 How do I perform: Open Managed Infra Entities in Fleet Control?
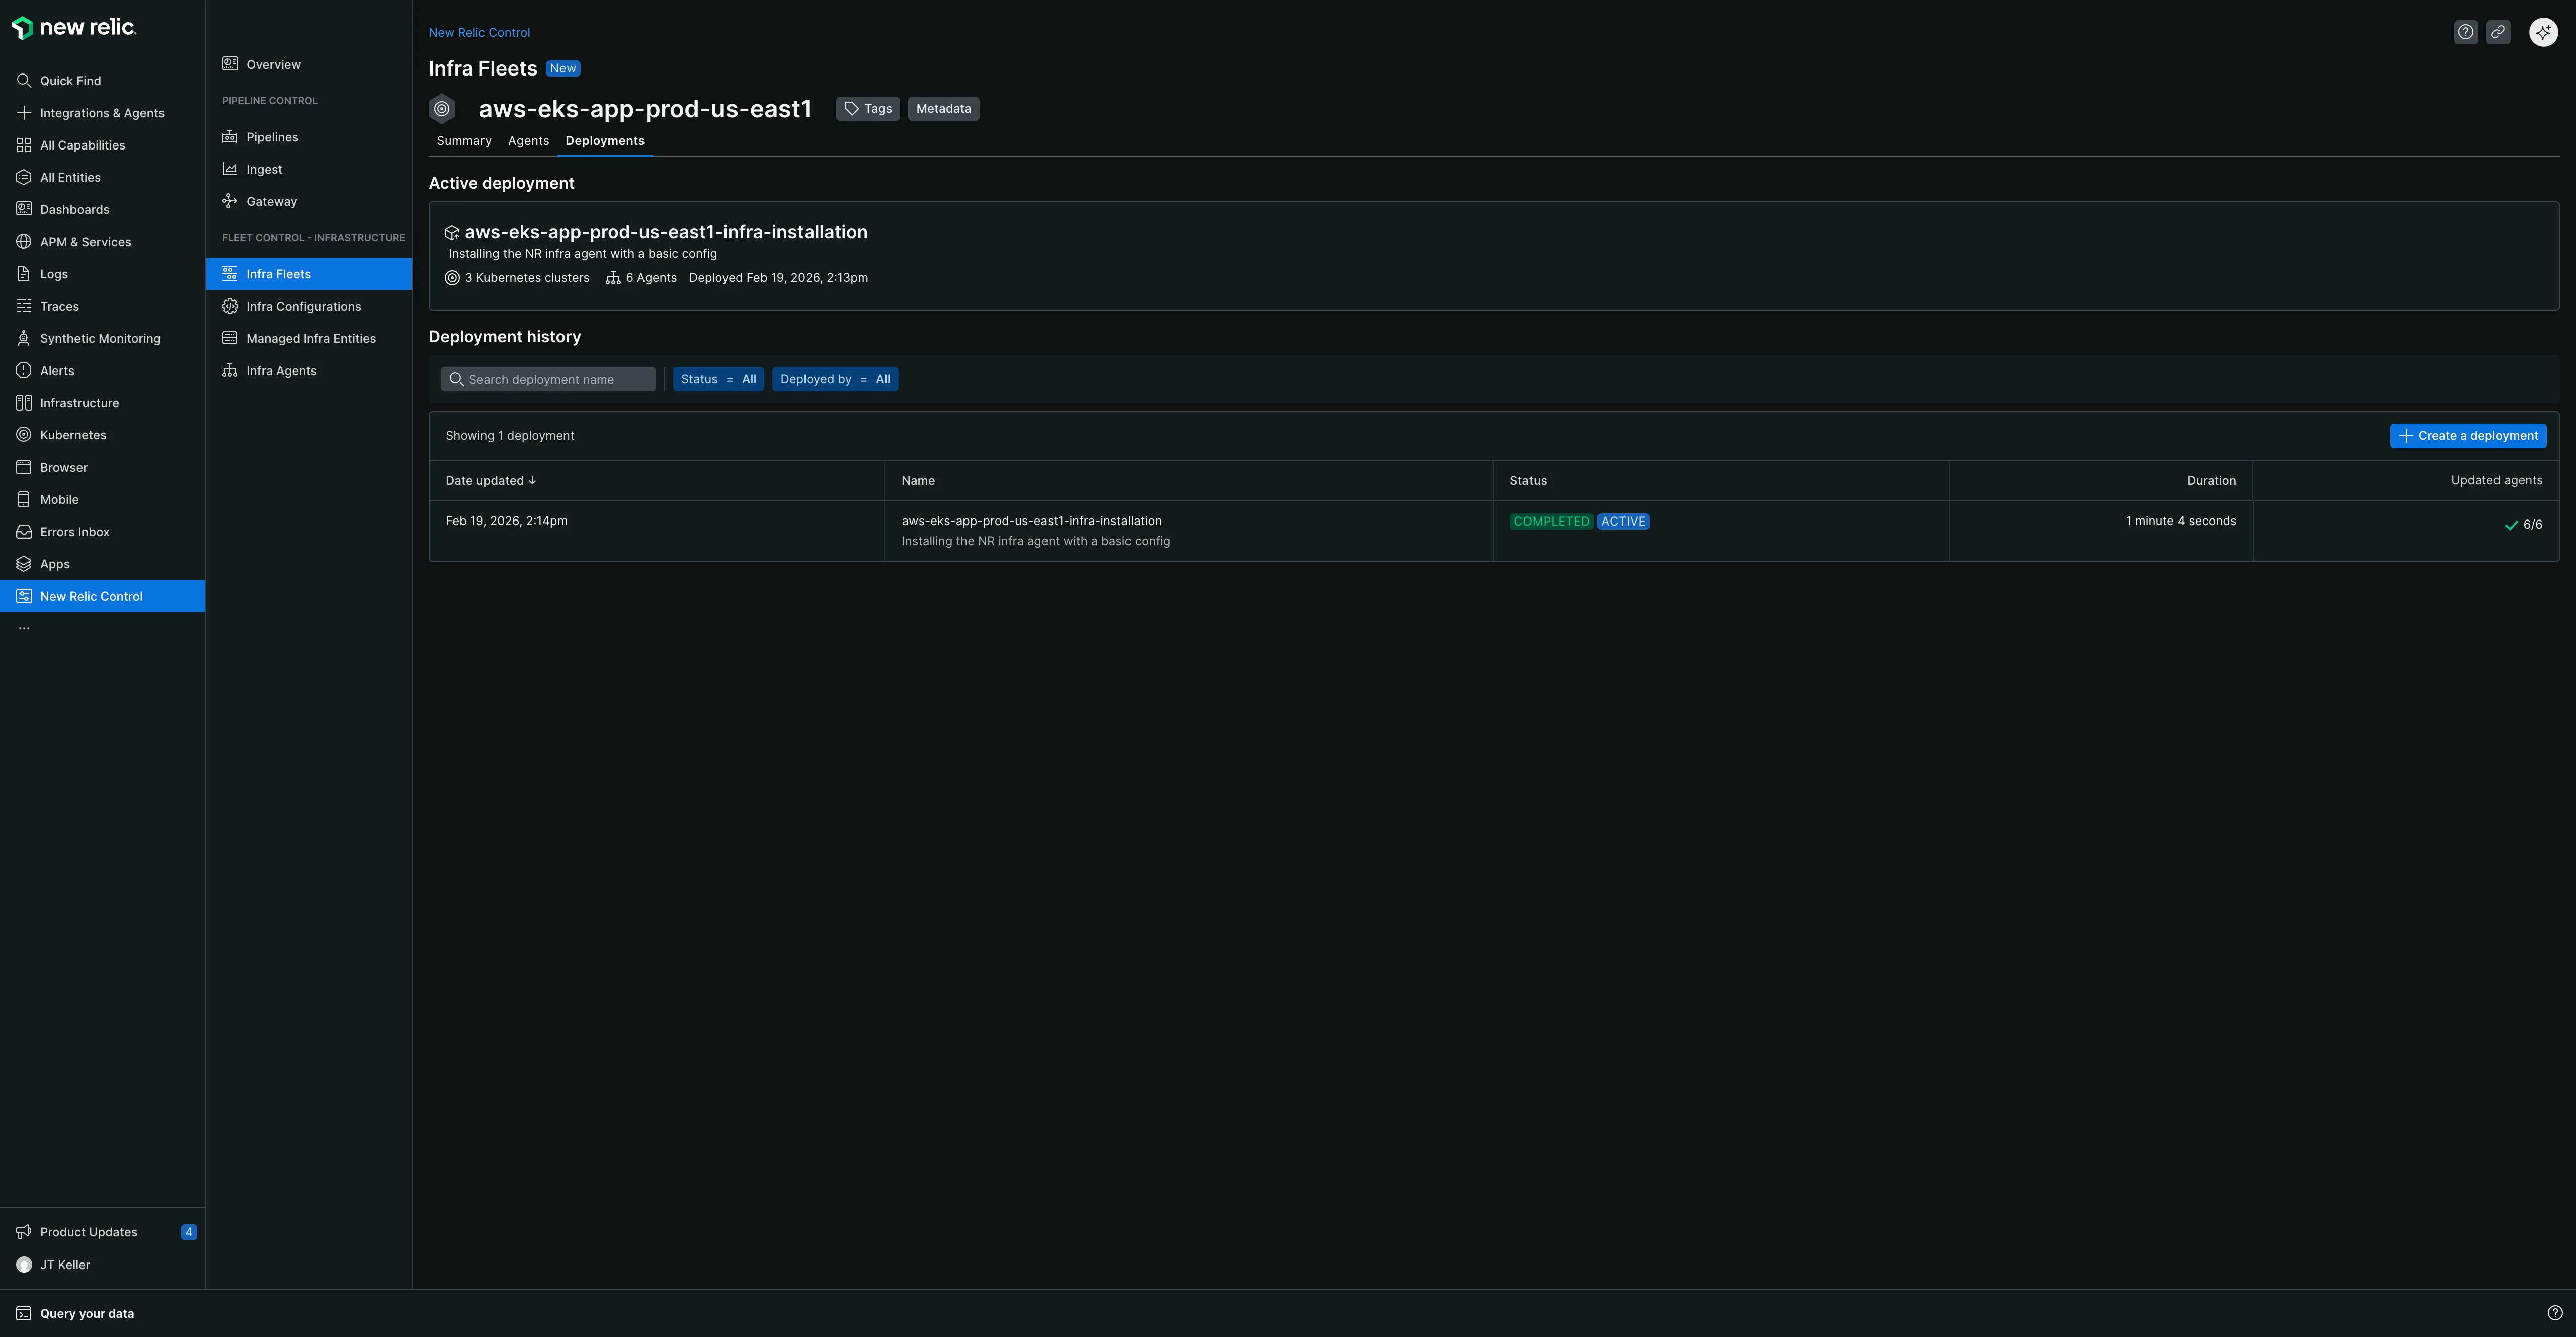pyautogui.click(x=310, y=337)
